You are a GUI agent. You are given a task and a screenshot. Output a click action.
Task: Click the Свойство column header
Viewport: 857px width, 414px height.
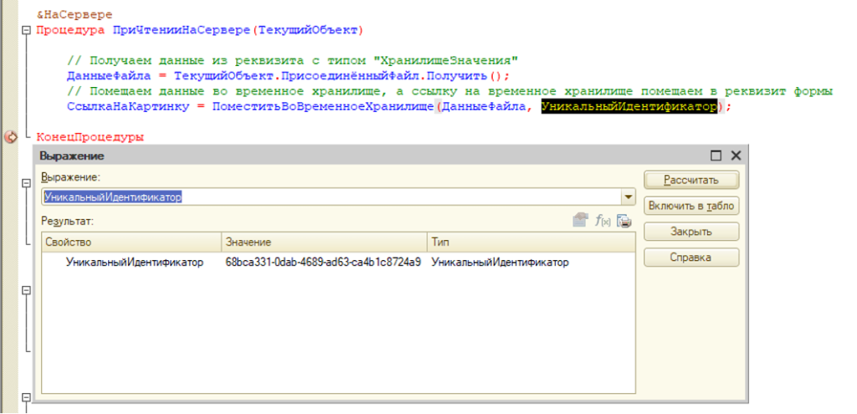(x=131, y=242)
